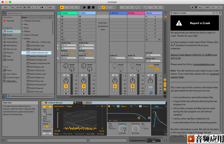Click the Session Record circle icon

[114, 8]
